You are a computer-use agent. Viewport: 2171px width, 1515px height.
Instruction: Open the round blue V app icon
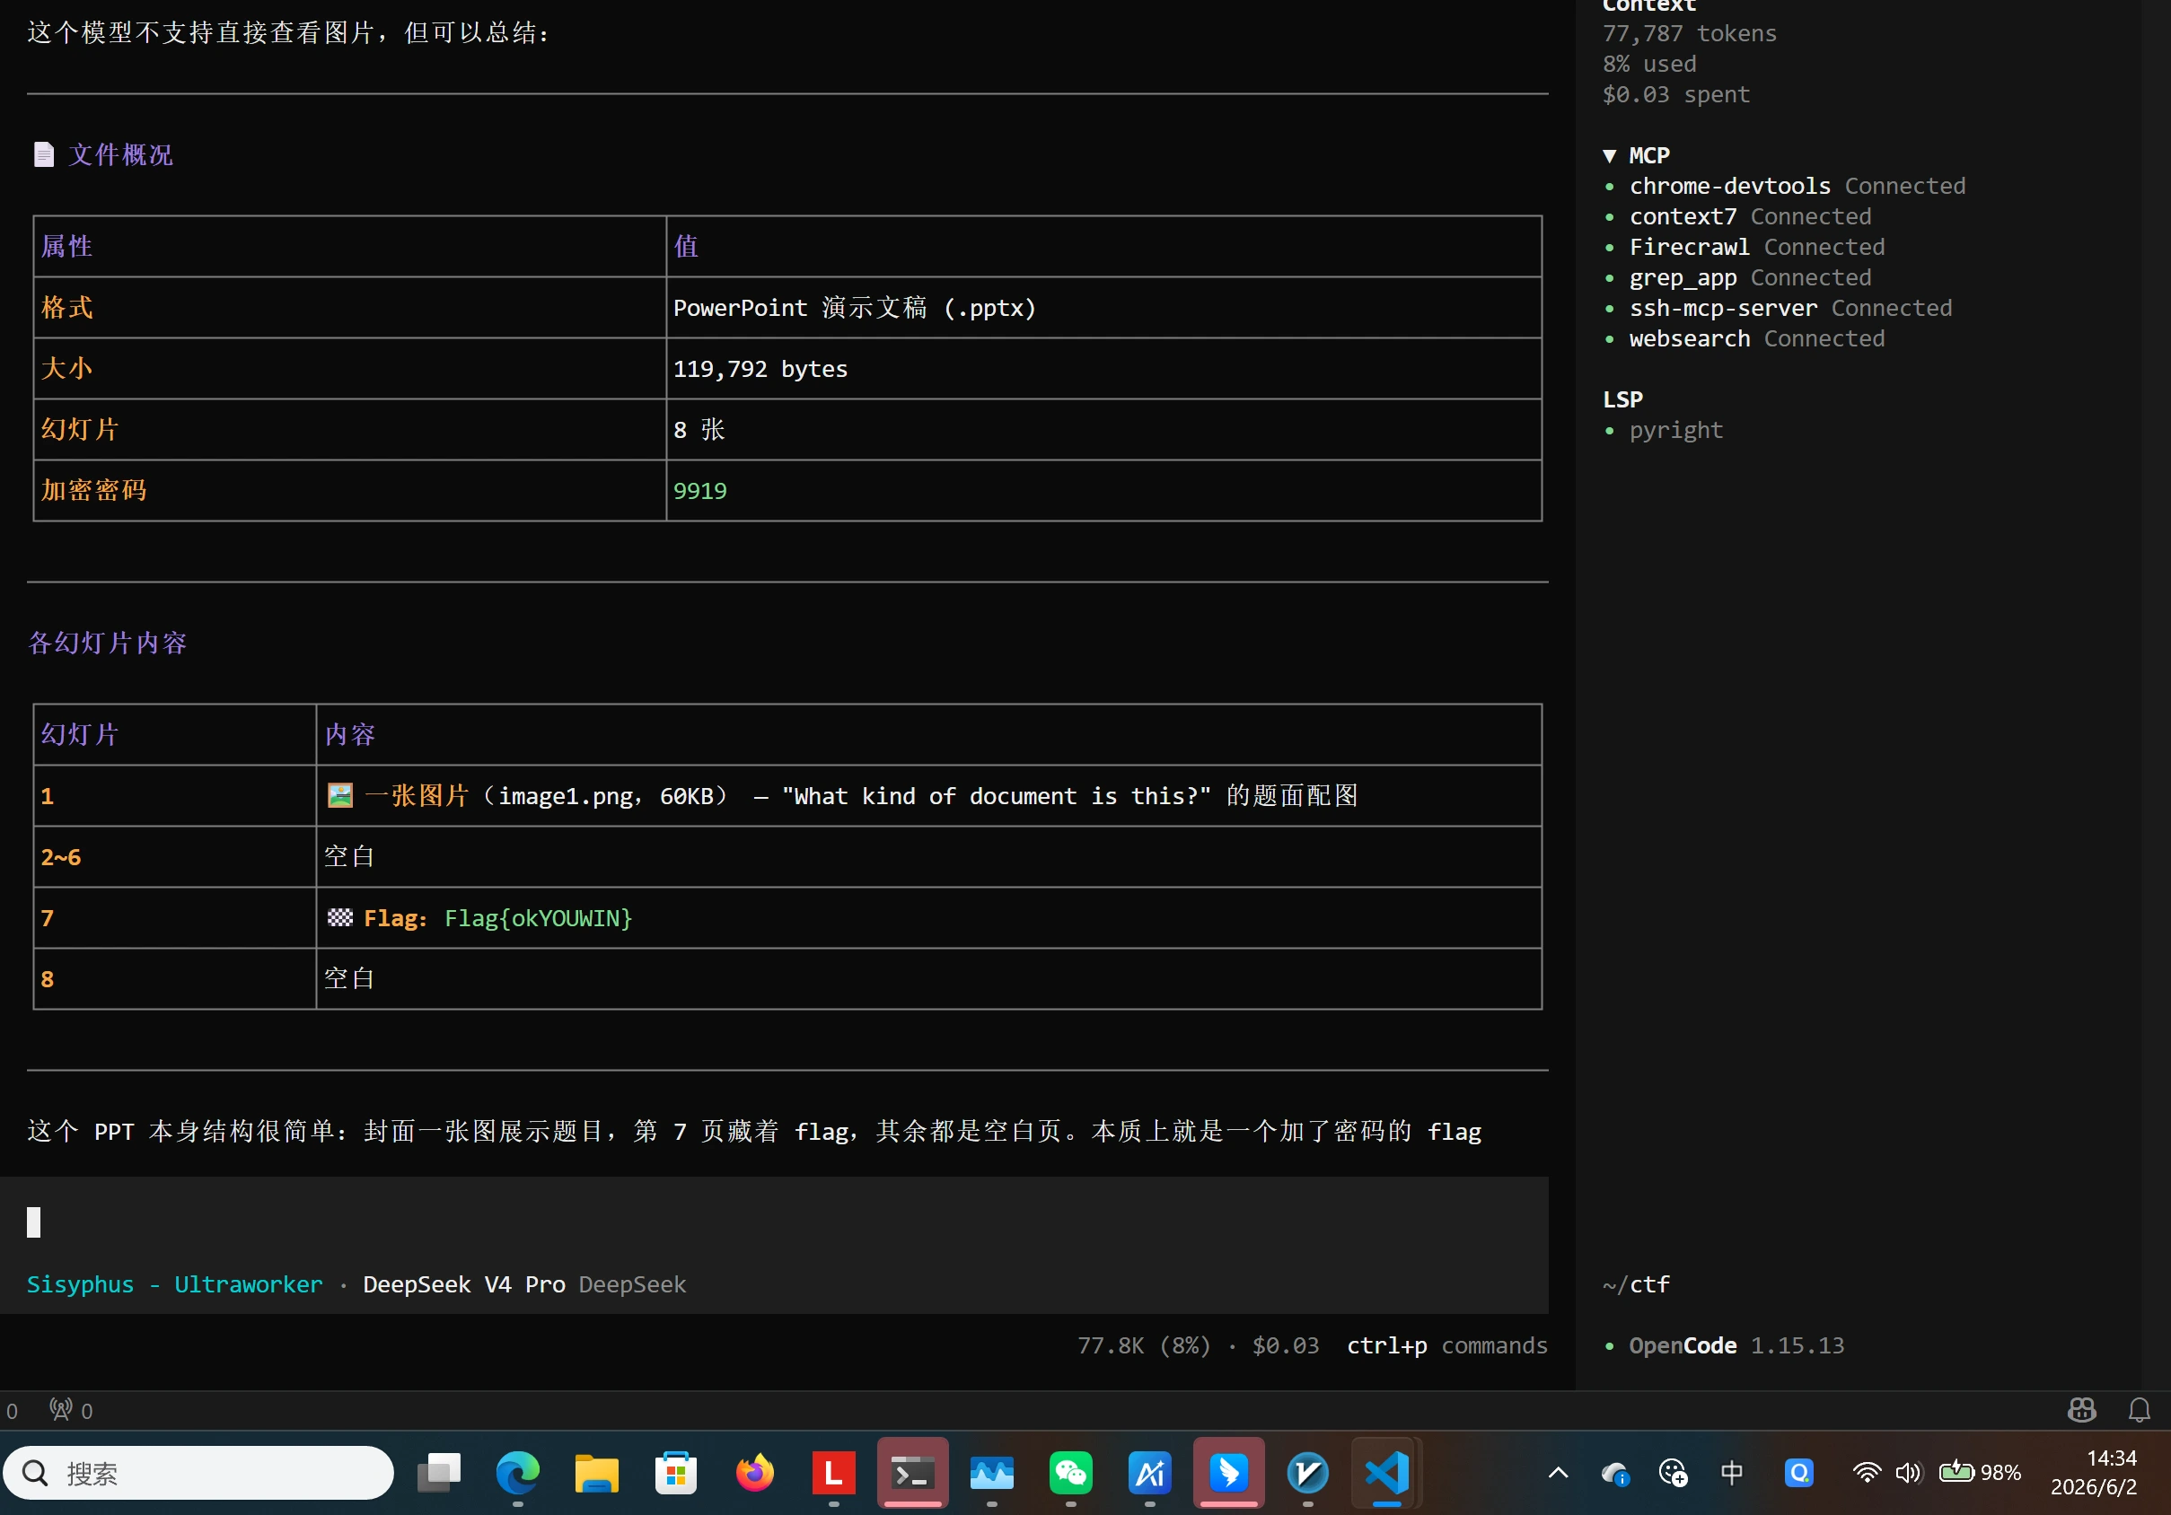pyautogui.click(x=1307, y=1473)
